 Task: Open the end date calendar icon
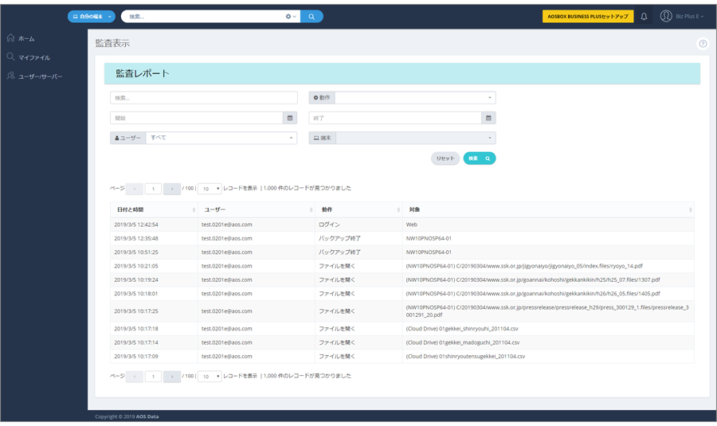pos(488,118)
